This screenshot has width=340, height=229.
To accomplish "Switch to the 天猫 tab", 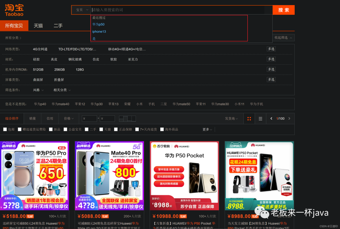I will tap(38, 26).
